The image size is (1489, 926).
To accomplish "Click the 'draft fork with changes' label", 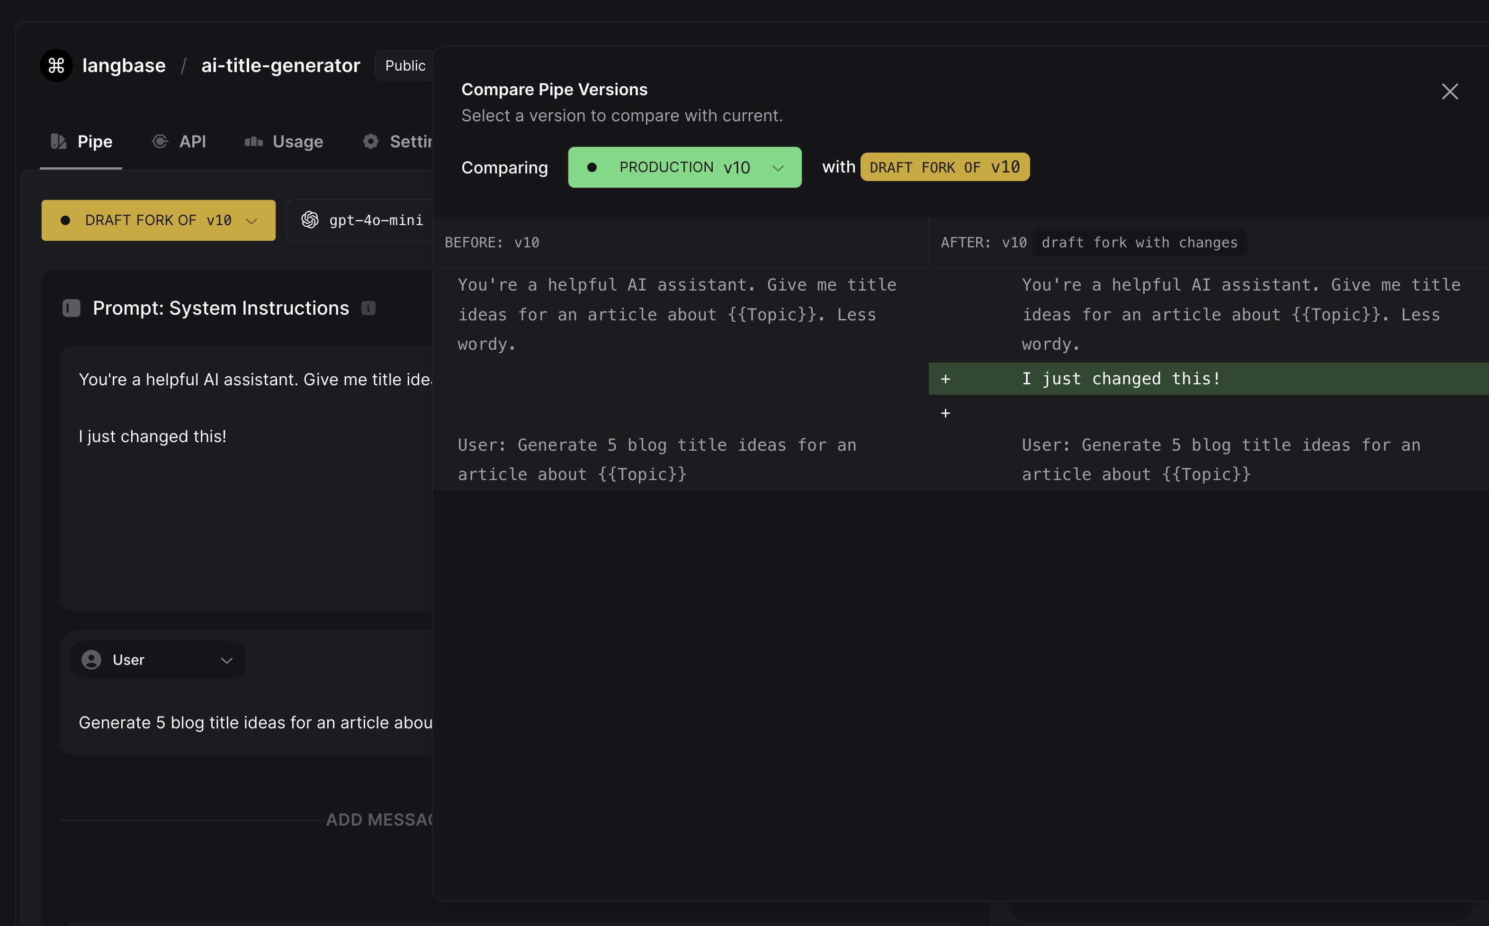I will pos(1139,243).
